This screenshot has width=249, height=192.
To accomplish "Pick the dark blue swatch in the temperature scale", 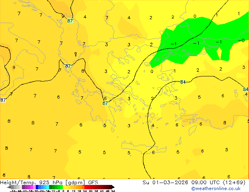I will point(37,187).
